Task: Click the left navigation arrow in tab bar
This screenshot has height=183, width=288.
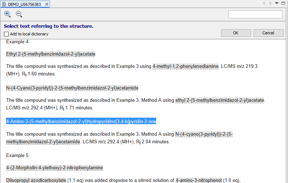Action: click(x=264, y=3)
